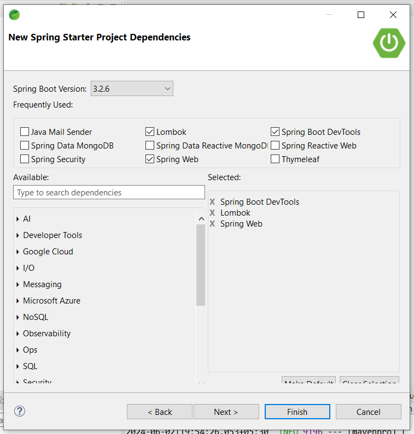The image size is (414, 434).
Task: Expand the Observability category
Action: click(x=18, y=334)
